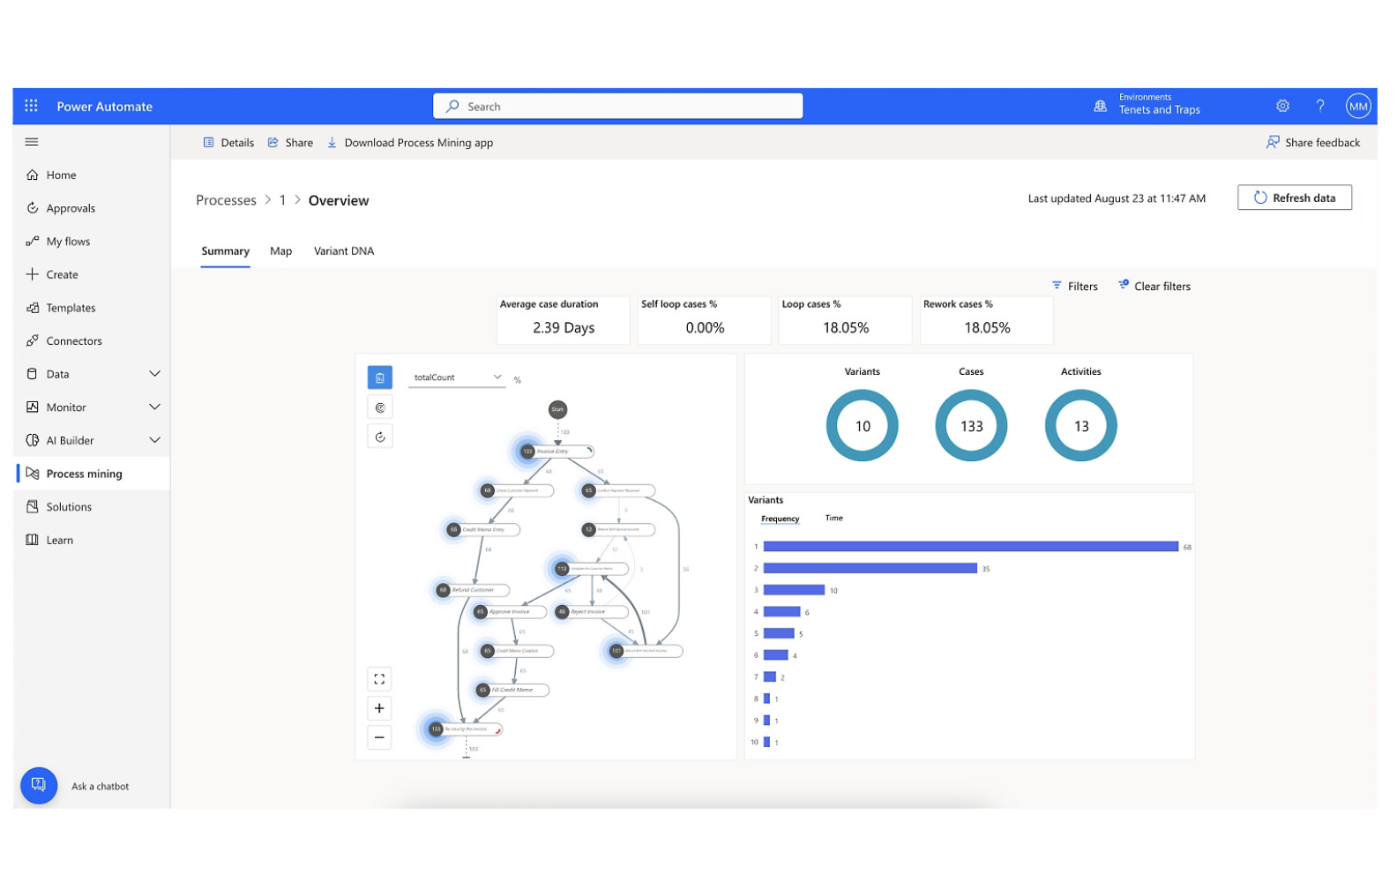Switch to the Variant DNA tab
This screenshot has width=1397, height=882.
click(344, 251)
